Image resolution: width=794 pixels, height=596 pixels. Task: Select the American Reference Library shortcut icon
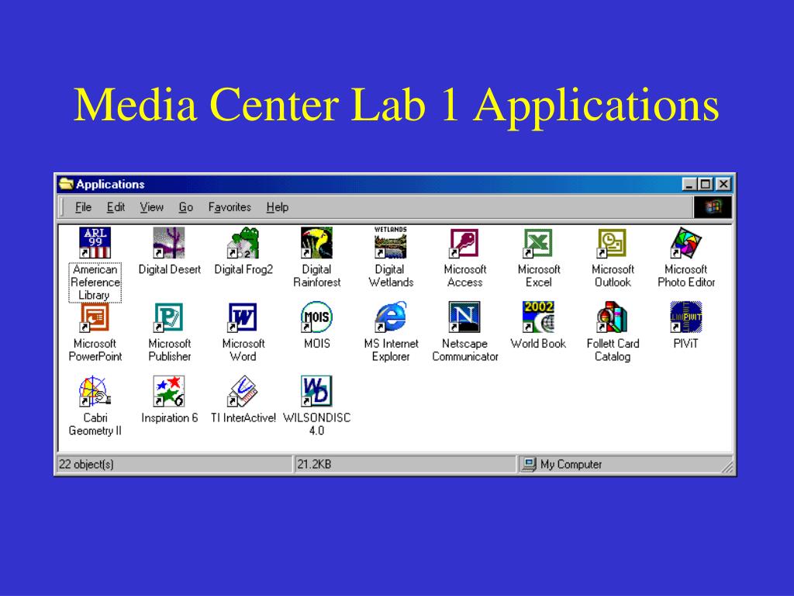[95, 242]
